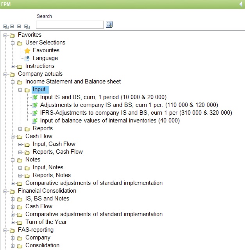Collapse the Cash Flow folder

coord(13,137)
